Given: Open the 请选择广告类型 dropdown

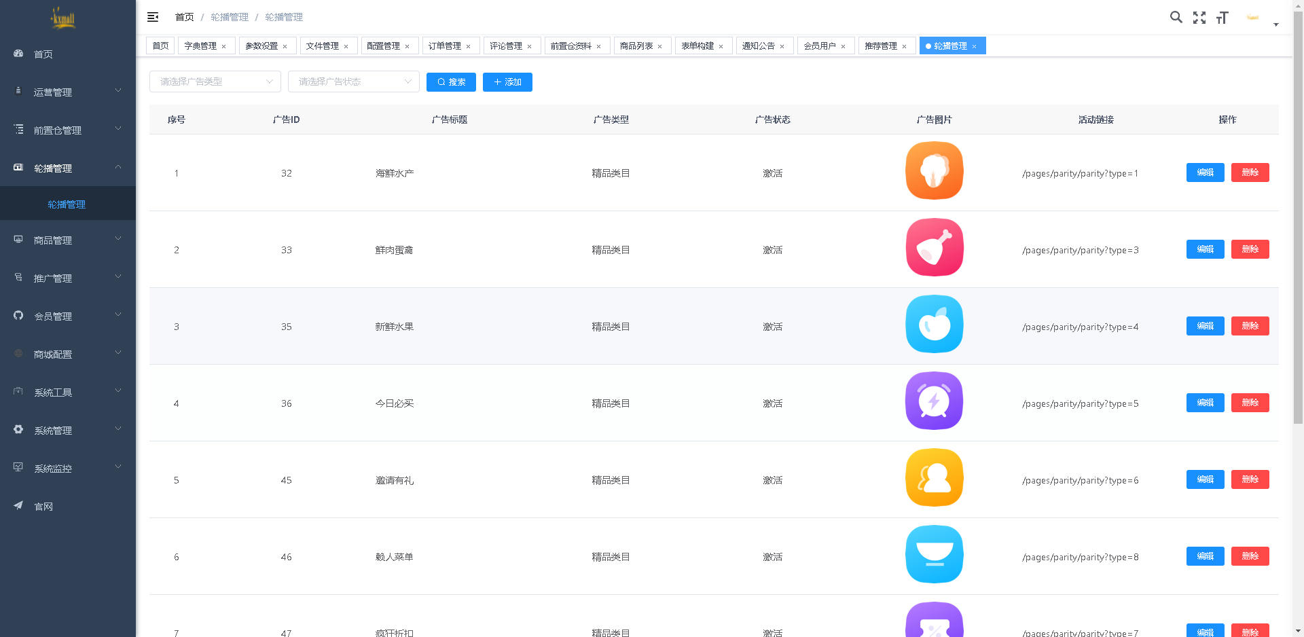Looking at the screenshot, I should coord(215,81).
